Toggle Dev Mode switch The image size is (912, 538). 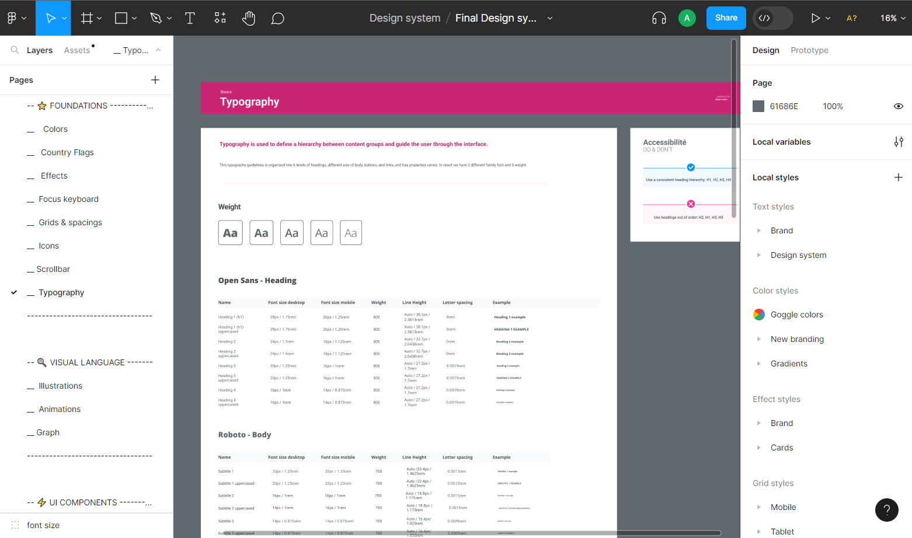[x=772, y=18]
